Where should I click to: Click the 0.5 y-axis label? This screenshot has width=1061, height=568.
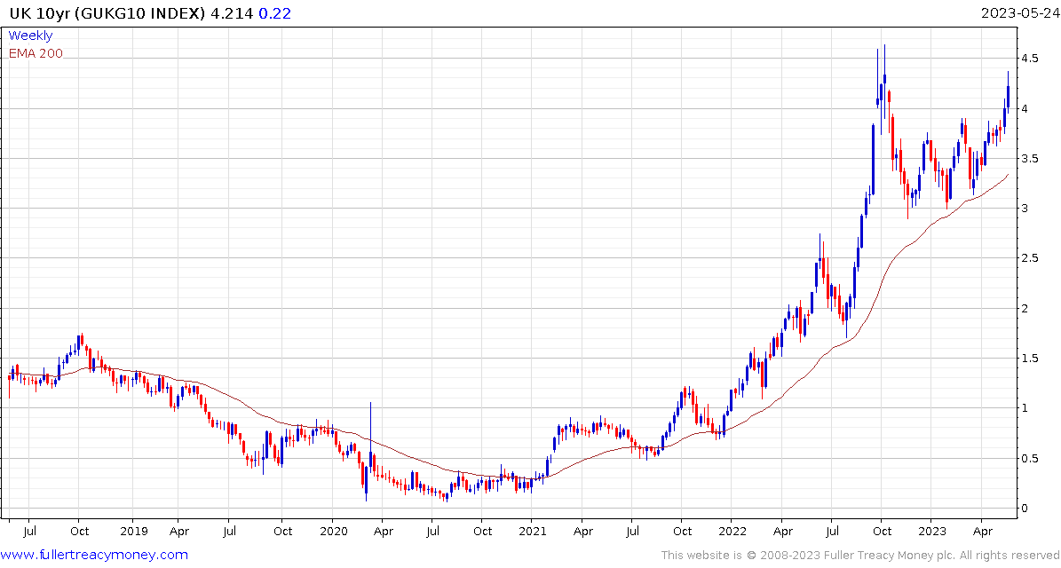tap(1031, 459)
